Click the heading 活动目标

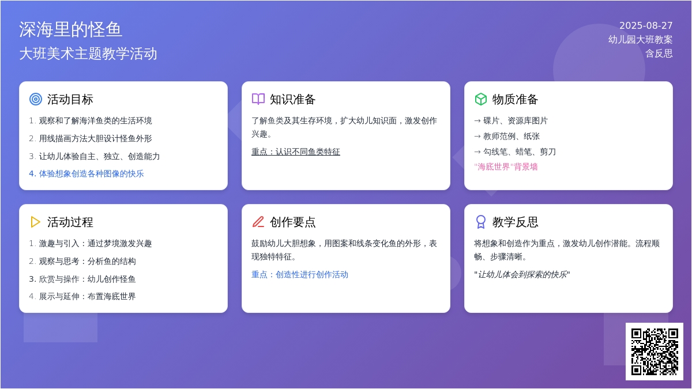click(70, 99)
